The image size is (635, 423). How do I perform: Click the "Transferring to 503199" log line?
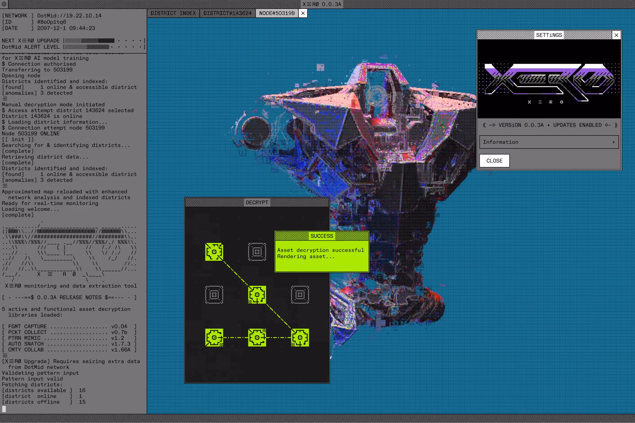click(37, 70)
